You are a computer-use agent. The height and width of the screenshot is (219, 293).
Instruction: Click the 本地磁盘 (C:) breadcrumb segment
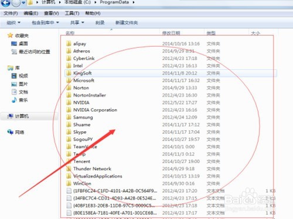click(x=77, y=2)
